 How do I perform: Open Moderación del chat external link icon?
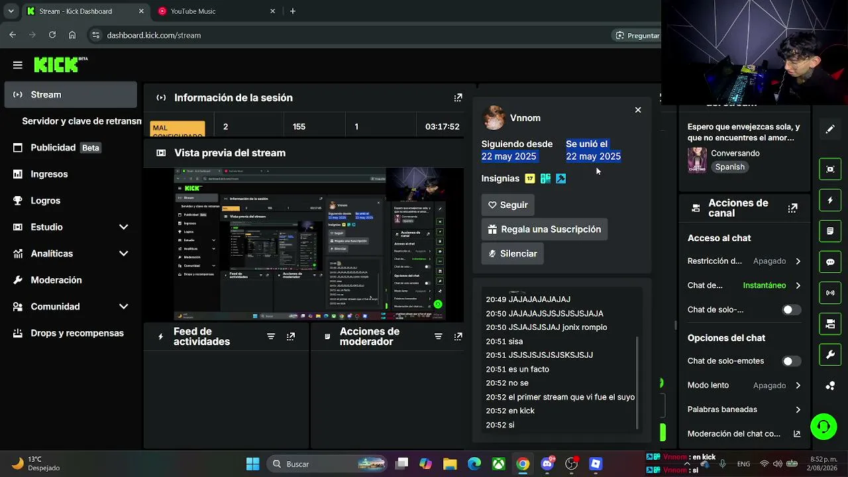coord(797,434)
